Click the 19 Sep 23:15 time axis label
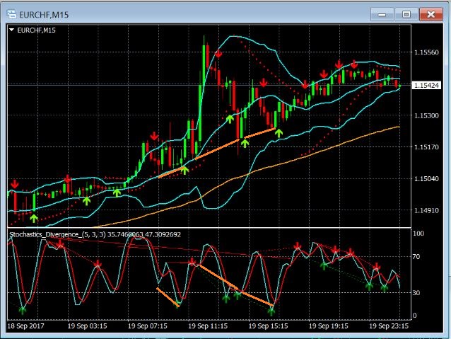Image resolution: width=451 pixels, height=339 pixels. coord(389,326)
